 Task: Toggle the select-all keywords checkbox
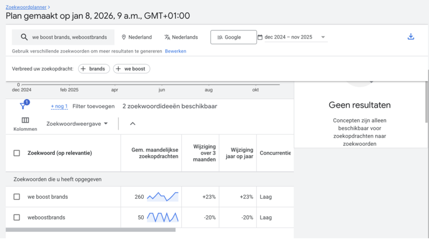coord(17,153)
